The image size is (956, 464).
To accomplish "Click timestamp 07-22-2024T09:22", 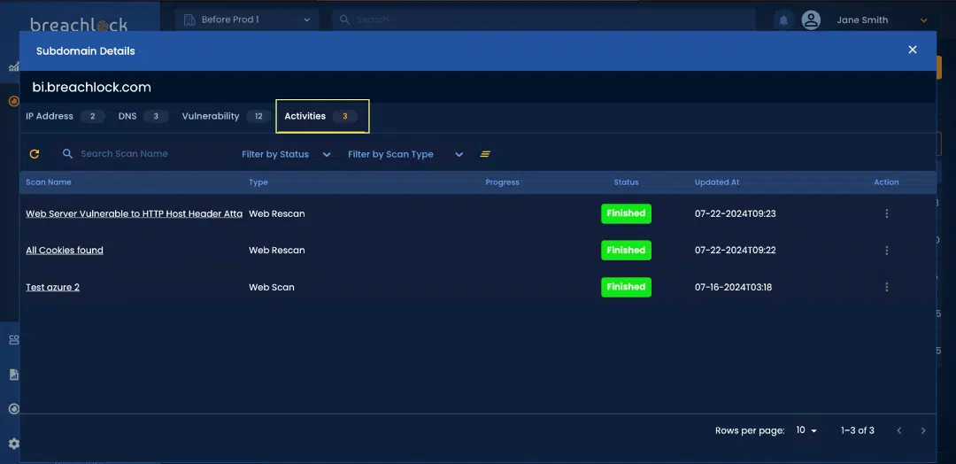I will [x=736, y=250].
